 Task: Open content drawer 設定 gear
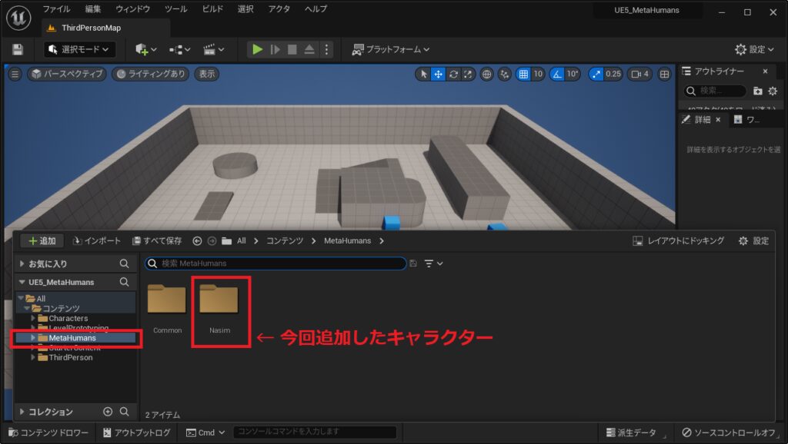click(x=754, y=240)
